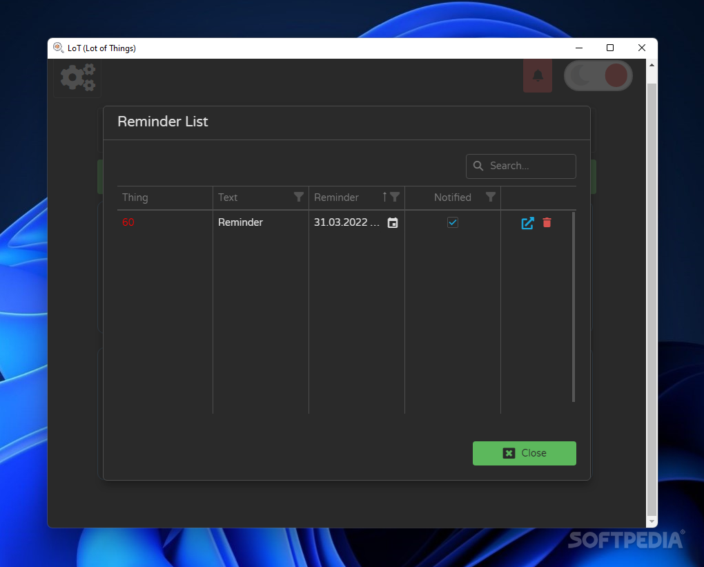Click the 31.03.2022 date value
Screen dimensions: 704x567
pos(346,222)
